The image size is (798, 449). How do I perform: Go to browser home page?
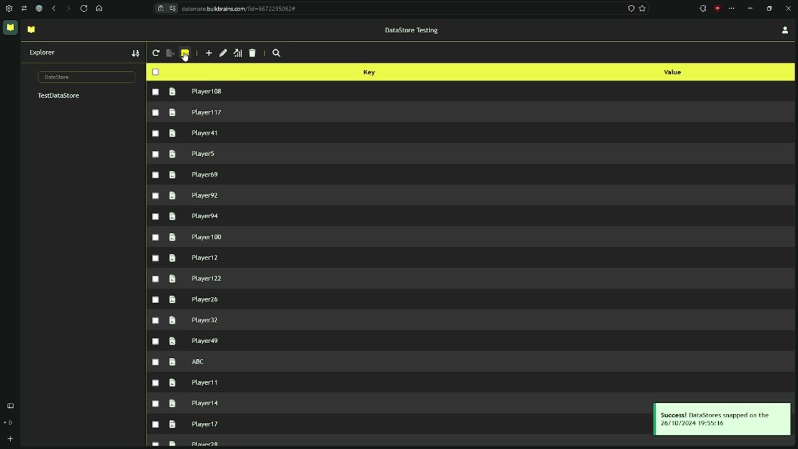99,9
